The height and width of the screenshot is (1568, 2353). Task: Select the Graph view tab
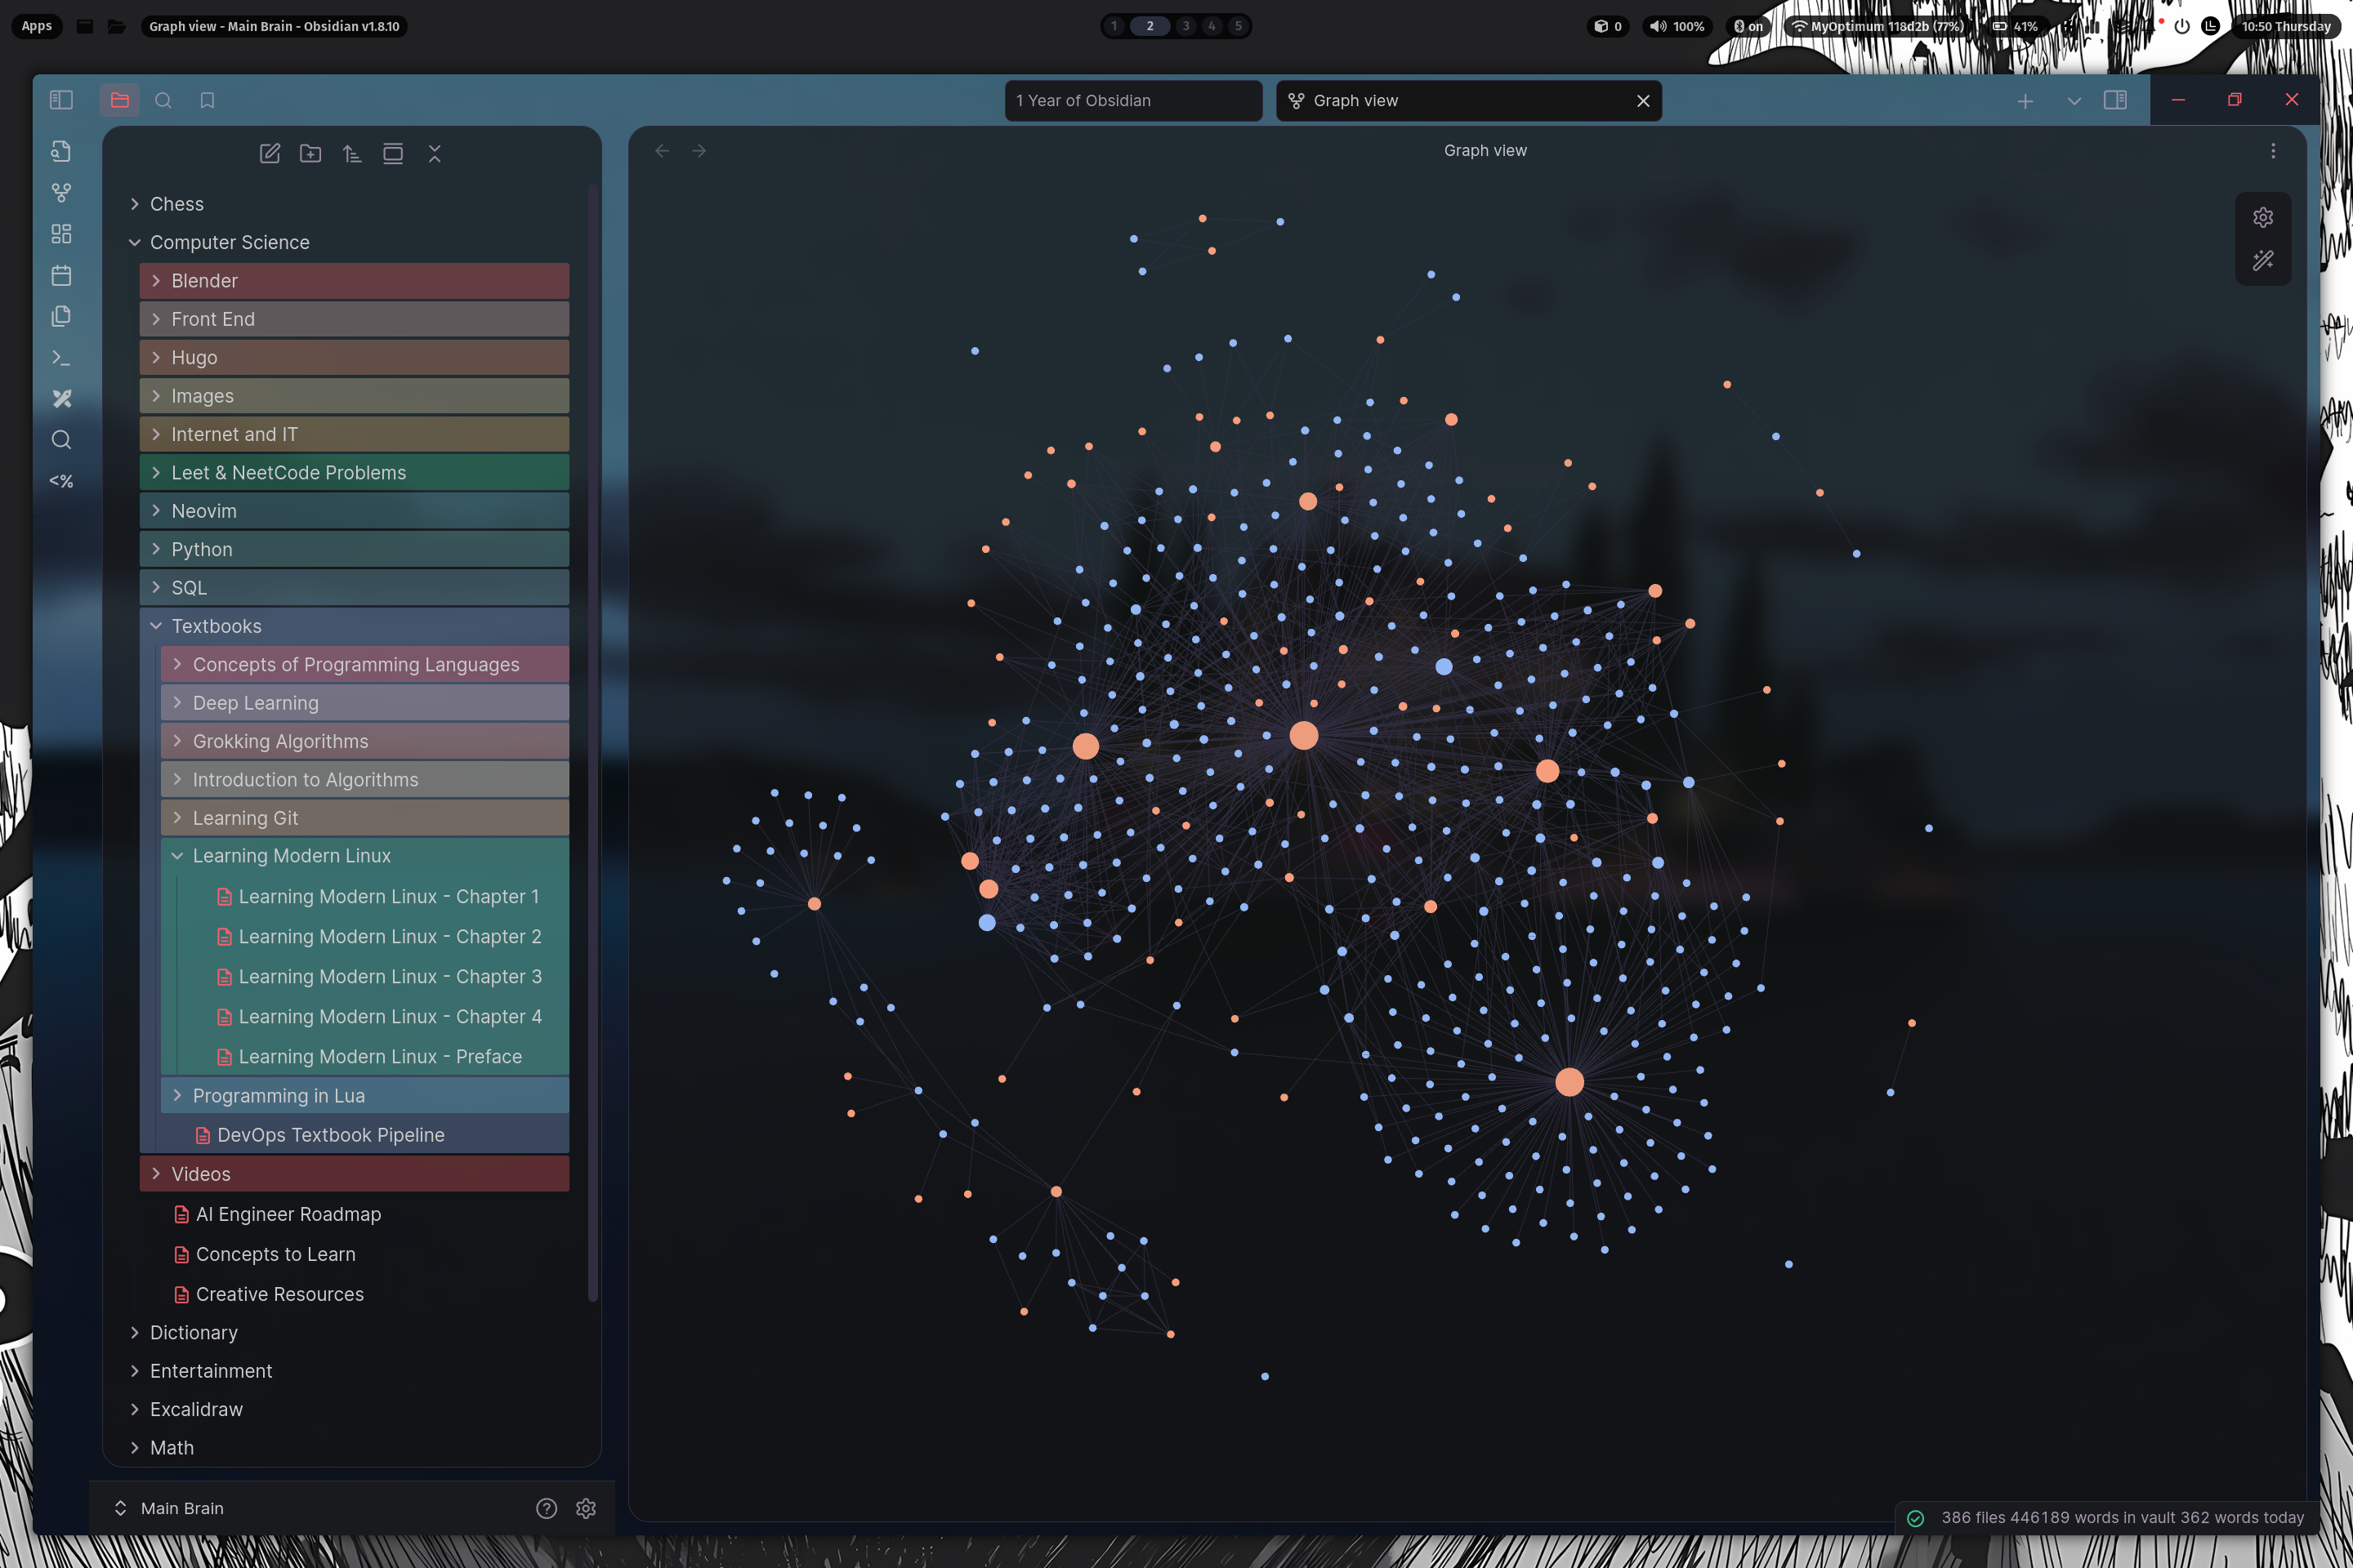coord(1467,100)
